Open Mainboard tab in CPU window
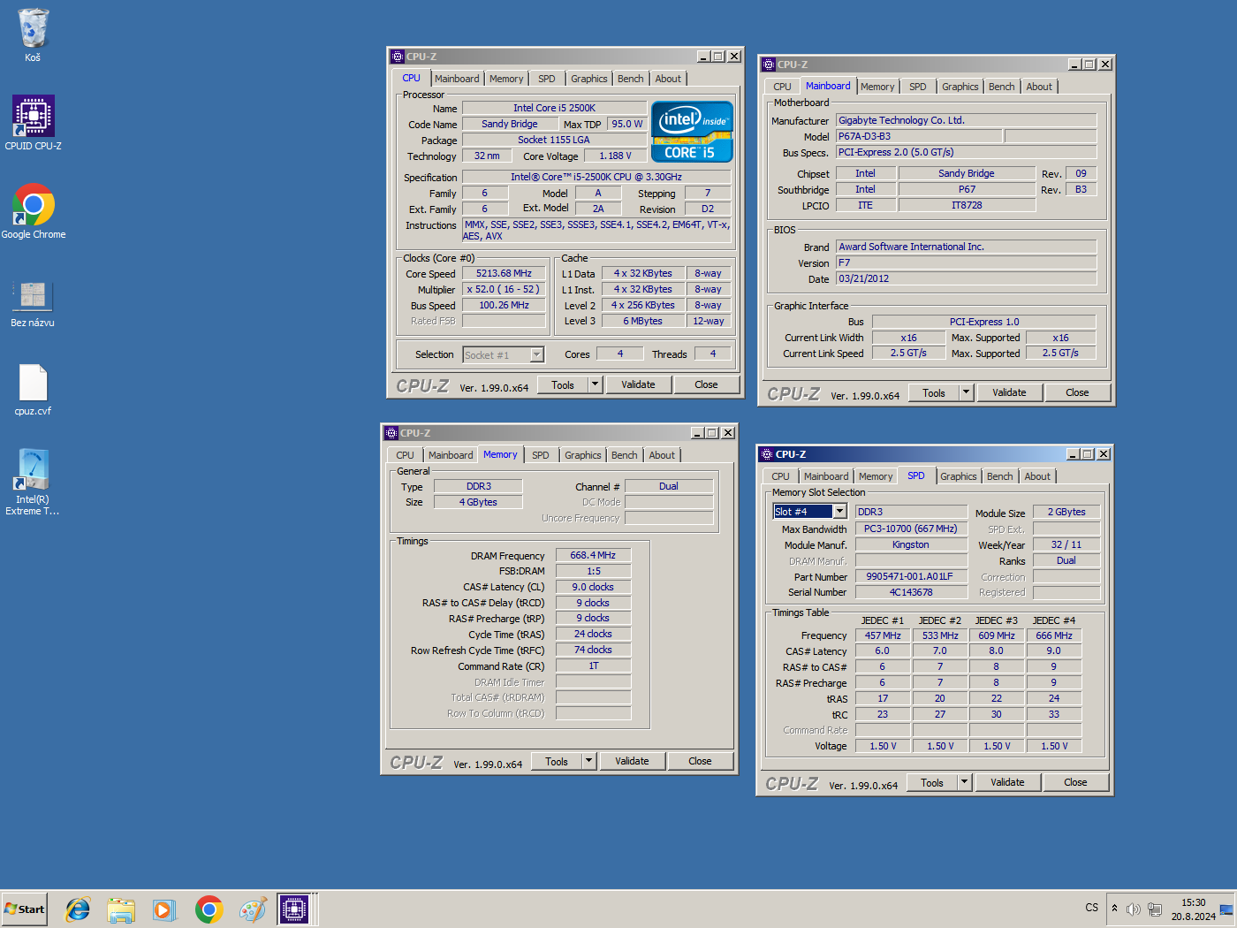 457,79
